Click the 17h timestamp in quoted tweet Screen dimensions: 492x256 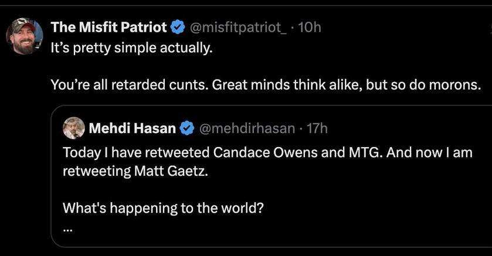tap(317, 127)
